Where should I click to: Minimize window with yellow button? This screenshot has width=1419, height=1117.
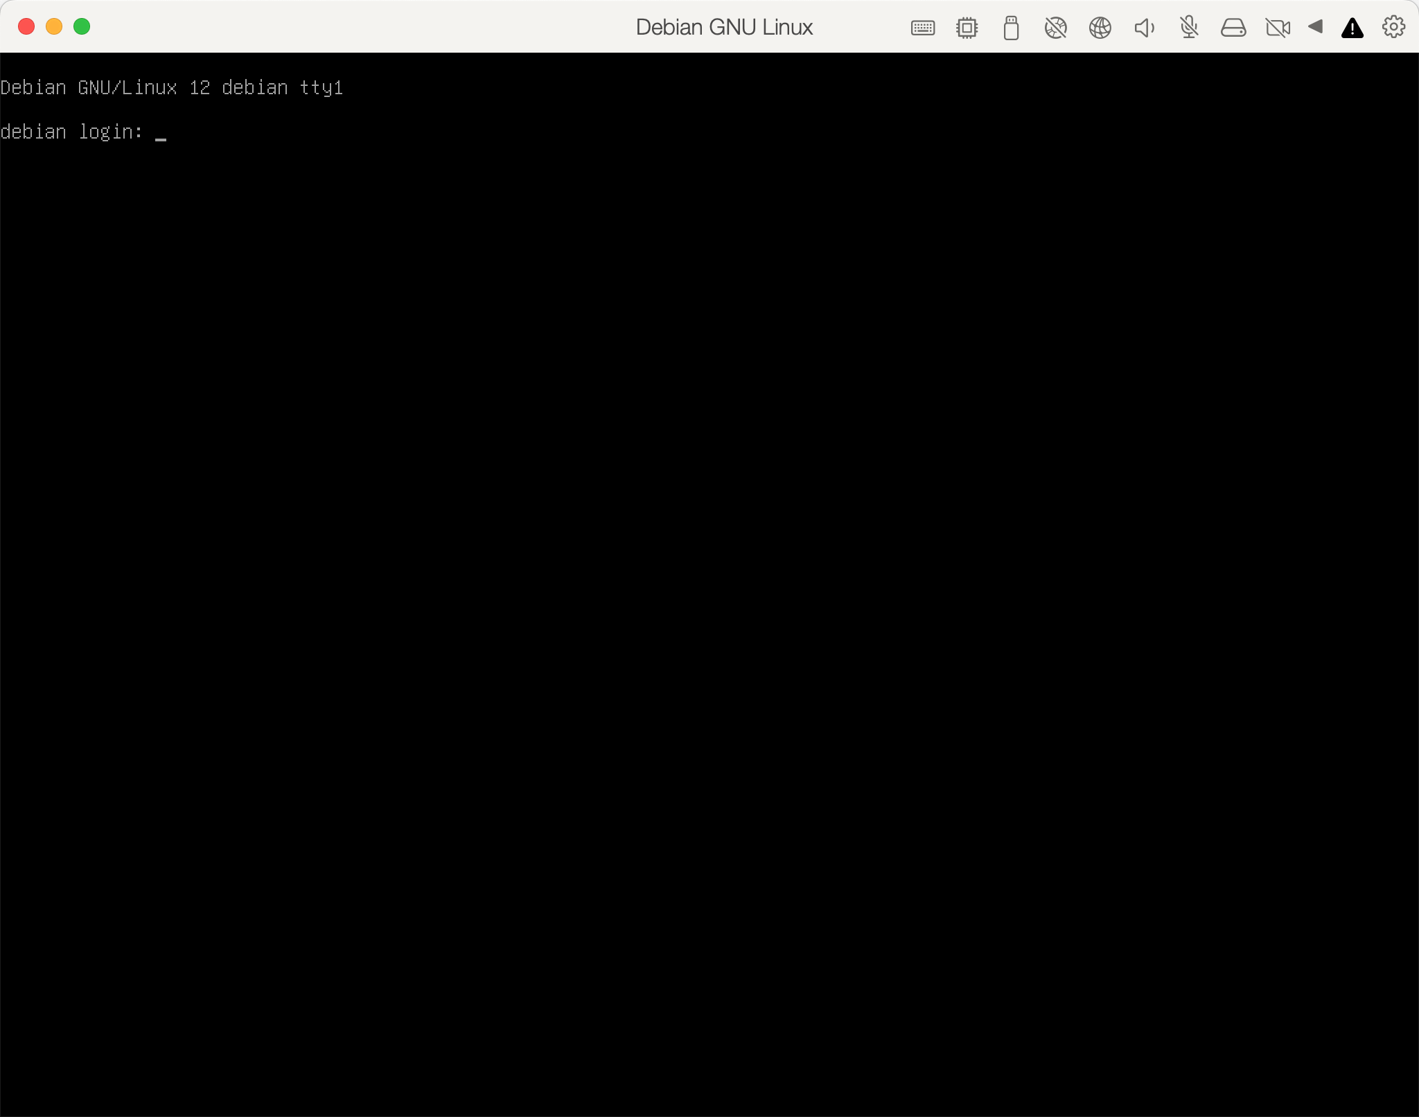(x=54, y=27)
